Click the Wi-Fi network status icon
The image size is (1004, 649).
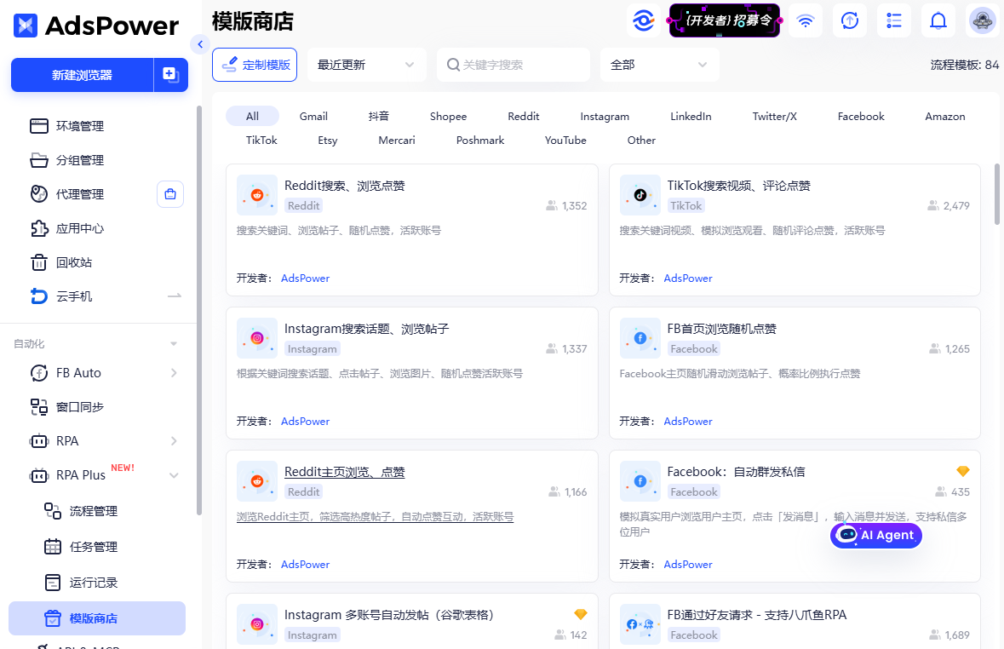(x=806, y=20)
